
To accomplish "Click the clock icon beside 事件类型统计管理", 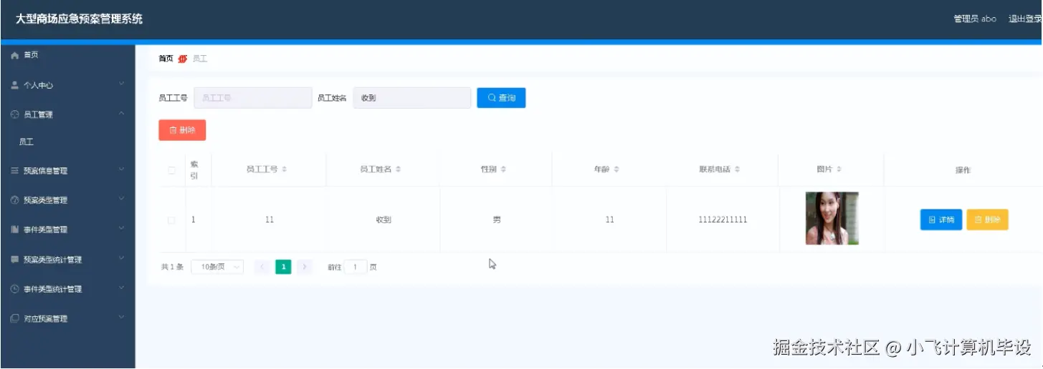I will pos(14,289).
